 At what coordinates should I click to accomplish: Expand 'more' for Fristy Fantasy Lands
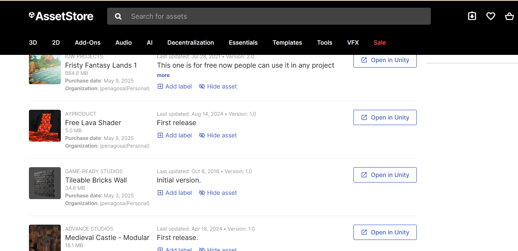(x=163, y=75)
